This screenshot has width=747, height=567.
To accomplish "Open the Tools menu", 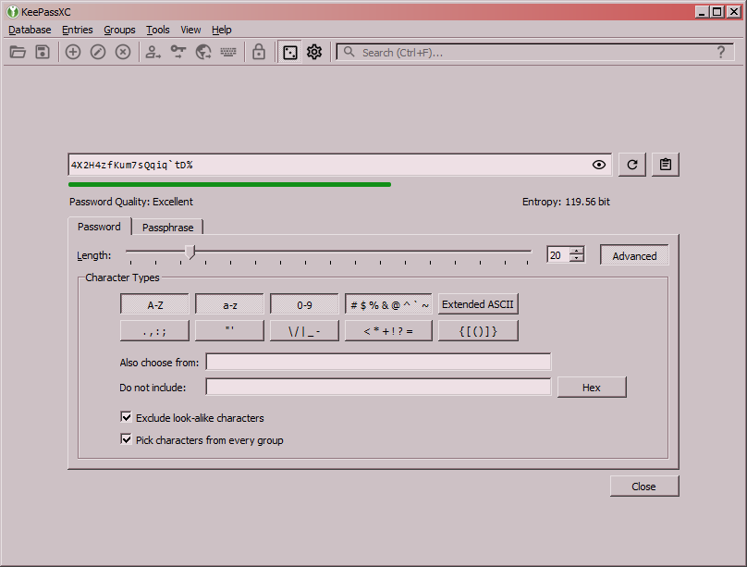I will (157, 30).
